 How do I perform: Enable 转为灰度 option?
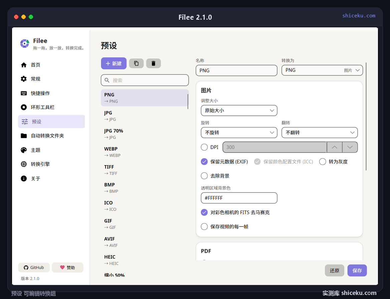(323, 162)
